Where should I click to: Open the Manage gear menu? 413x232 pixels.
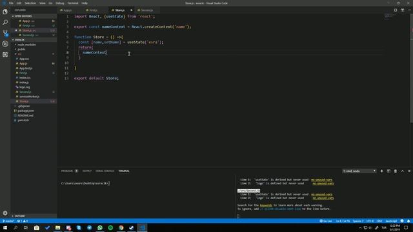[5, 213]
